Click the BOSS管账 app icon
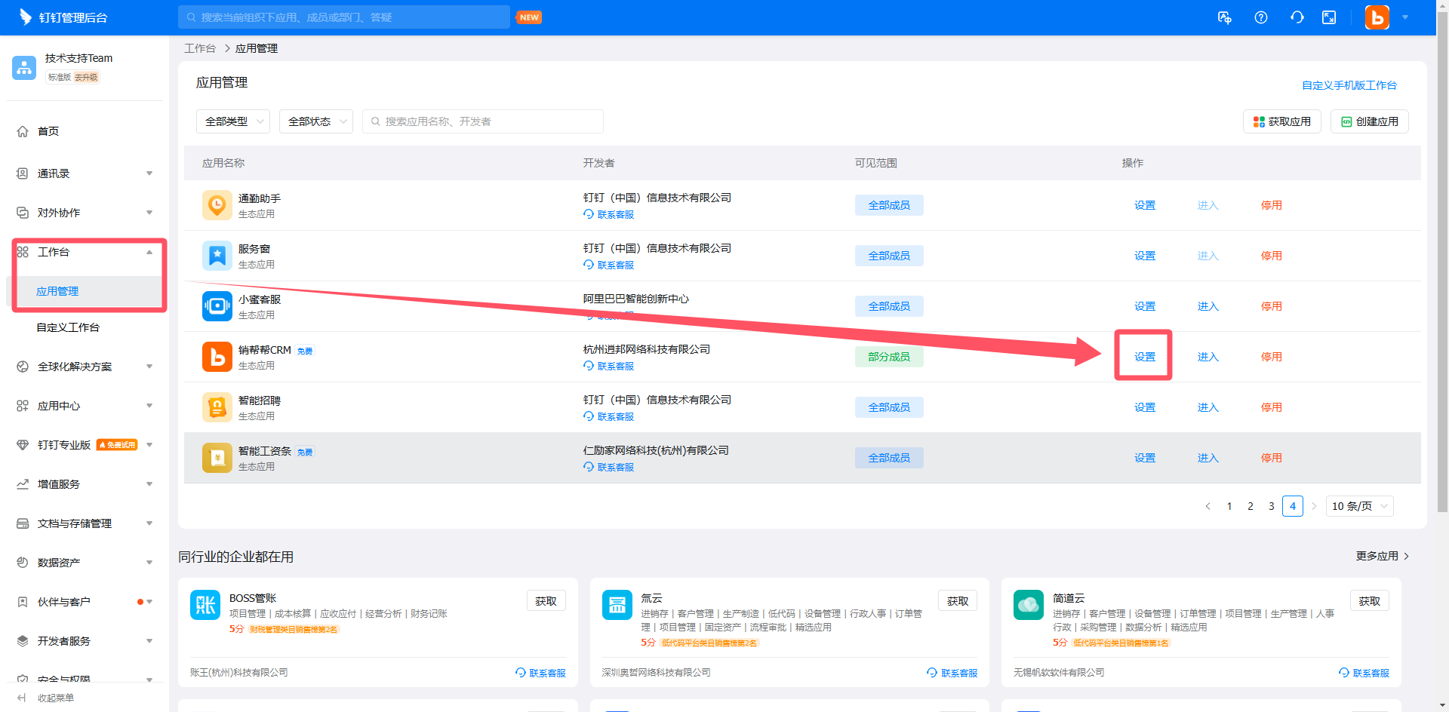1449x712 pixels. (205, 605)
